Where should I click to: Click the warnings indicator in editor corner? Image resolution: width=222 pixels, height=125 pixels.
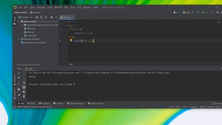219,22
